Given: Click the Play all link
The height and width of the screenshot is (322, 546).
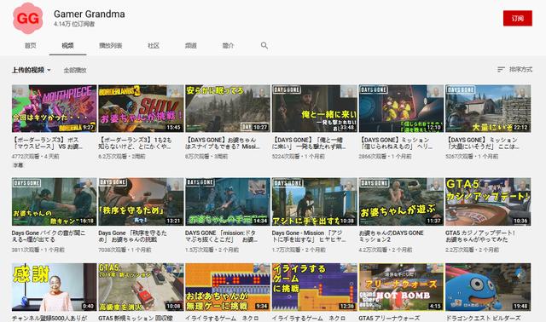Looking at the screenshot, I should [75, 70].
